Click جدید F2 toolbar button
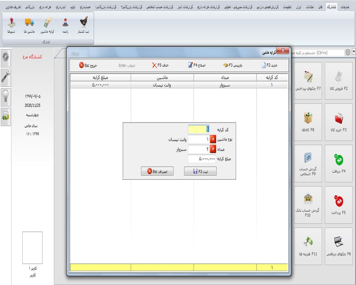The width and height of the screenshot is (356, 285). [x=269, y=65]
